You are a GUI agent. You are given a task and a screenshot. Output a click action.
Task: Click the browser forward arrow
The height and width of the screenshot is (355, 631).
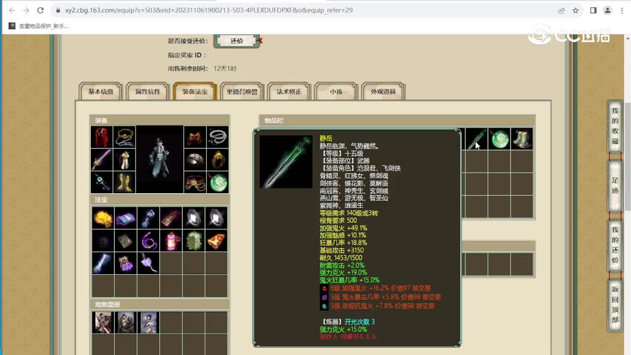[x=26, y=10]
